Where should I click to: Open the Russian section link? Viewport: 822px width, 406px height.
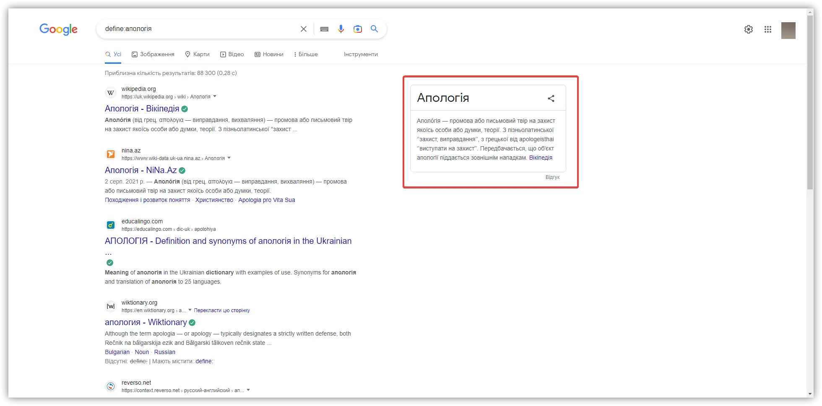[x=164, y=352]
